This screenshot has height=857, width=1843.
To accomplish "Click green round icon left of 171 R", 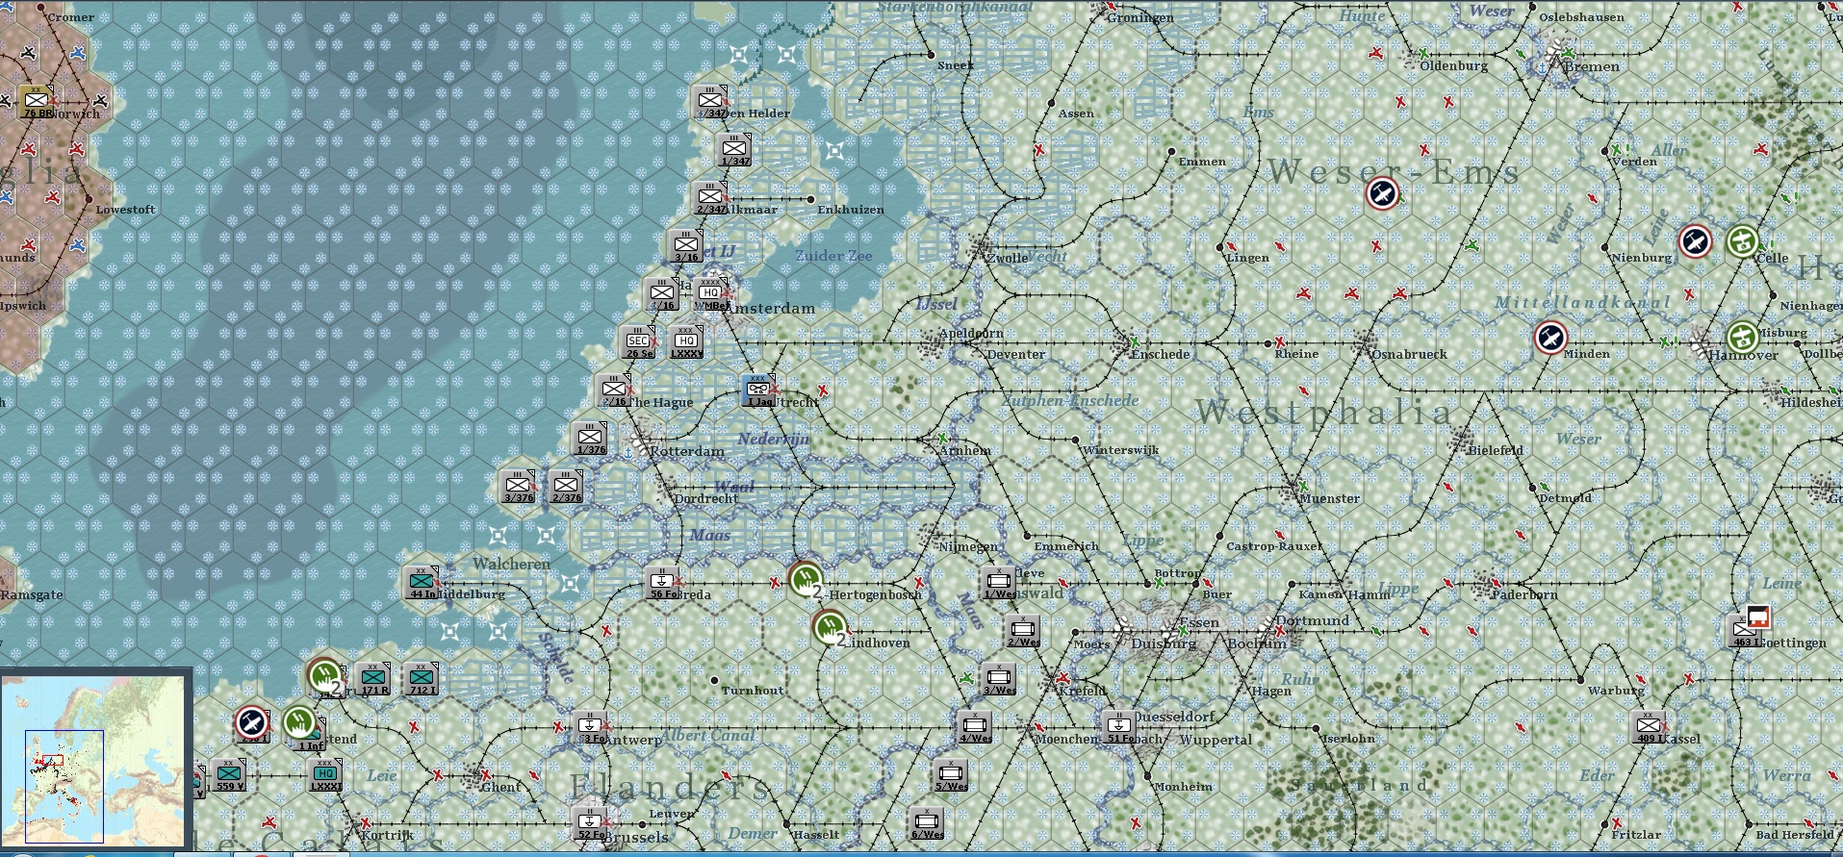I will click(325, 675).
